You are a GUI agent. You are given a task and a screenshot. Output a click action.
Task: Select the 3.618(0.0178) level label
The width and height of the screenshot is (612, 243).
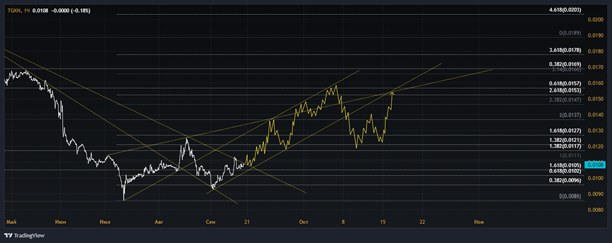[565, 50]
